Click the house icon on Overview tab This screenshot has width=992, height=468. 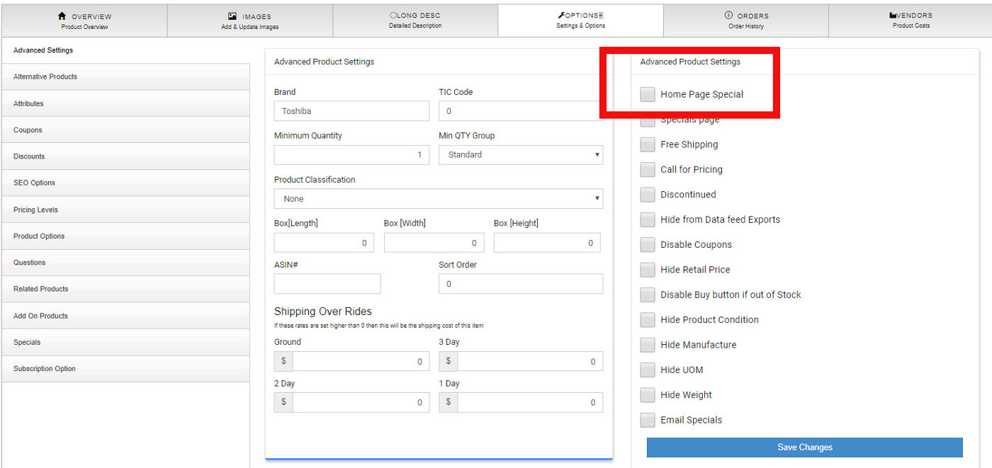coord(62,16)
